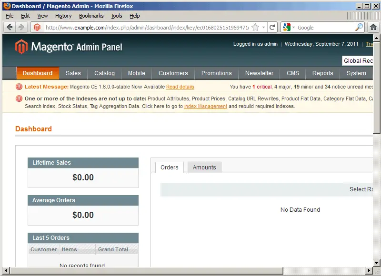The image size is (381, 276).
Task: Click the Firefox icon in title bar
Action: tap(7, 6)
